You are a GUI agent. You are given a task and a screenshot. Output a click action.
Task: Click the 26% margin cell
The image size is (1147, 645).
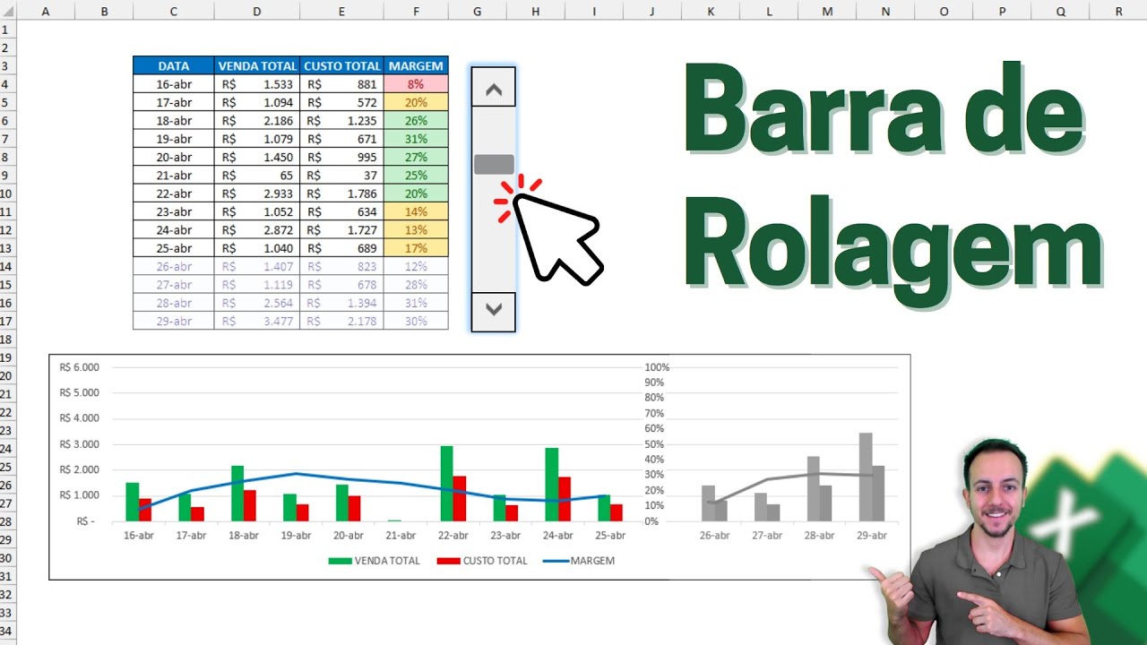click(x=416, y=120)
